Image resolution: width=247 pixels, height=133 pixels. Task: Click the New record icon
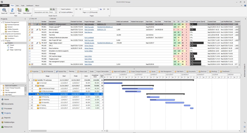(x=19, y=10)
